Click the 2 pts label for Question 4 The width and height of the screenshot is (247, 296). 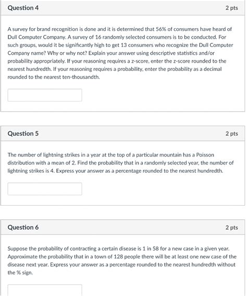[x=231, y=8]
